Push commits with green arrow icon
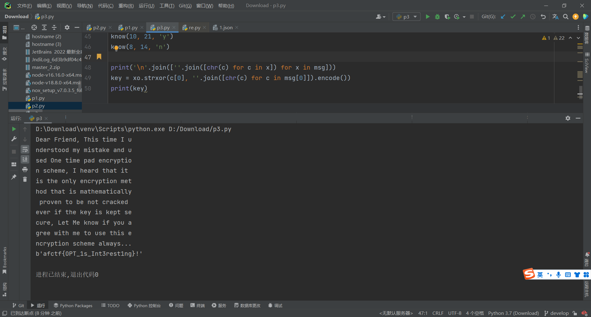 (x=523, y=17)
